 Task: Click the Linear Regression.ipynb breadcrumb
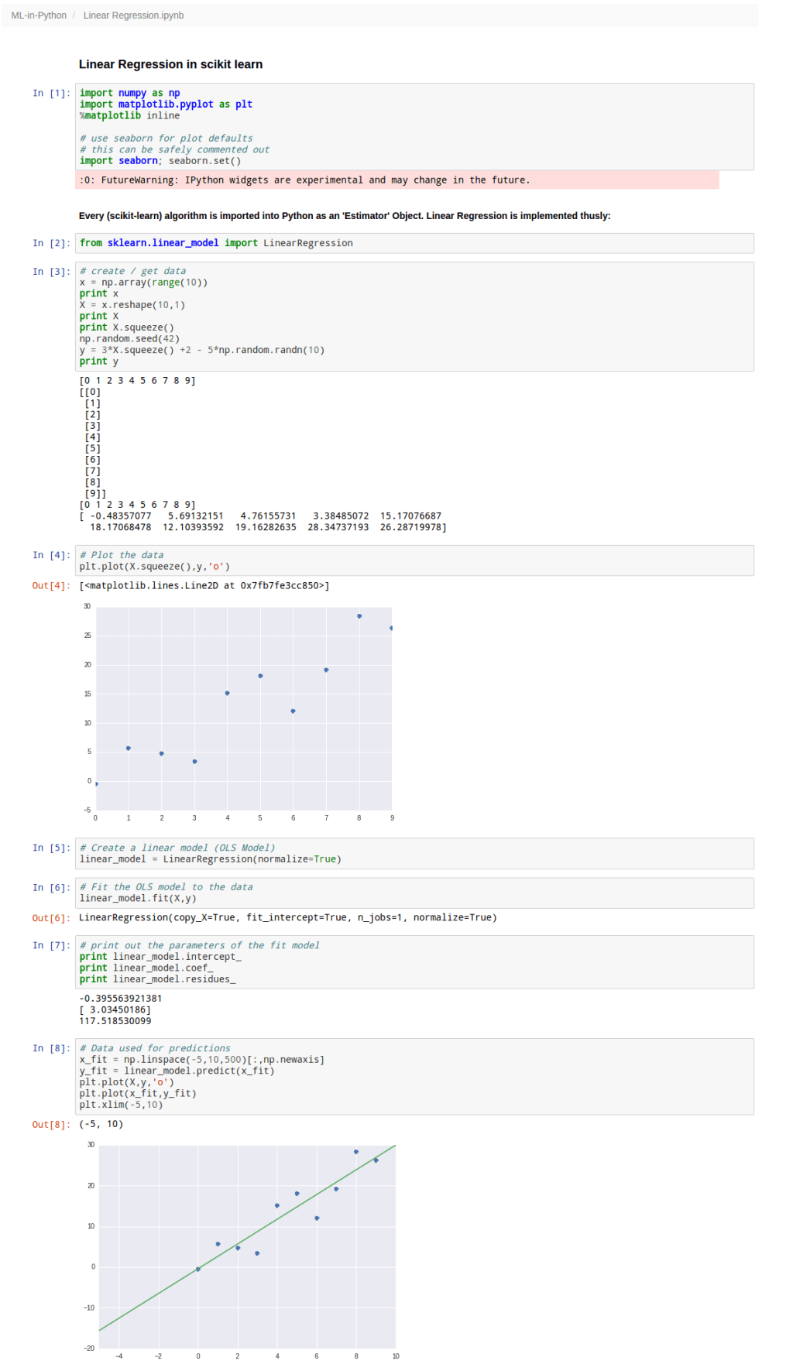click(133, 15)
